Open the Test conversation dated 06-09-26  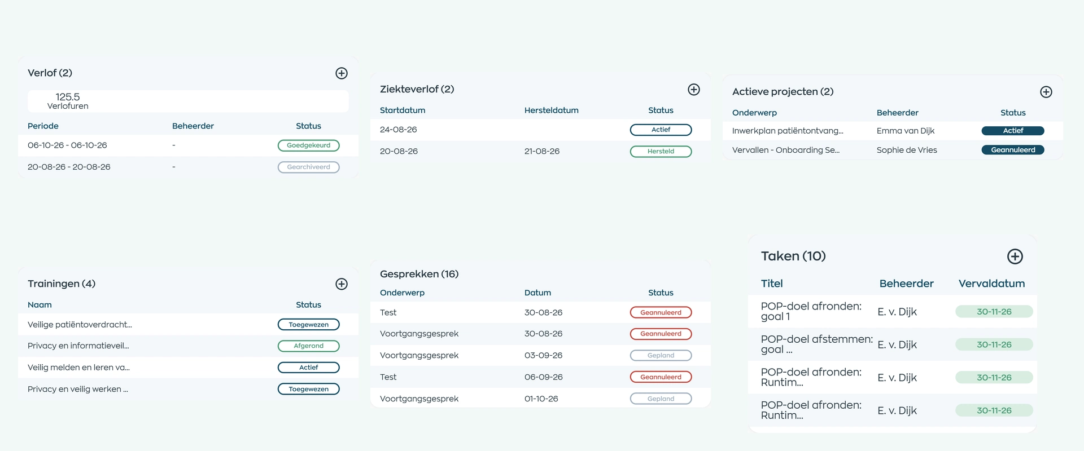[540, 377]
